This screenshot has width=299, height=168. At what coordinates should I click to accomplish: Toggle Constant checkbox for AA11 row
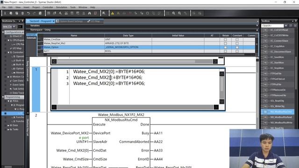tap(237, 51)
